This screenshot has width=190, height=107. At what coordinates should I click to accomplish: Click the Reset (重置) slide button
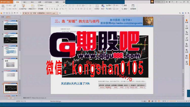tap(41, 9)
